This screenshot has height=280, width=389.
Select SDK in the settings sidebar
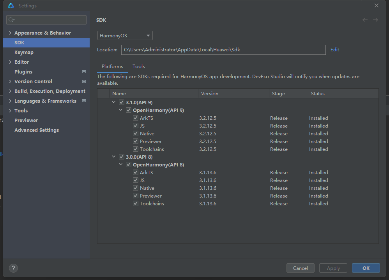[46, 42]
